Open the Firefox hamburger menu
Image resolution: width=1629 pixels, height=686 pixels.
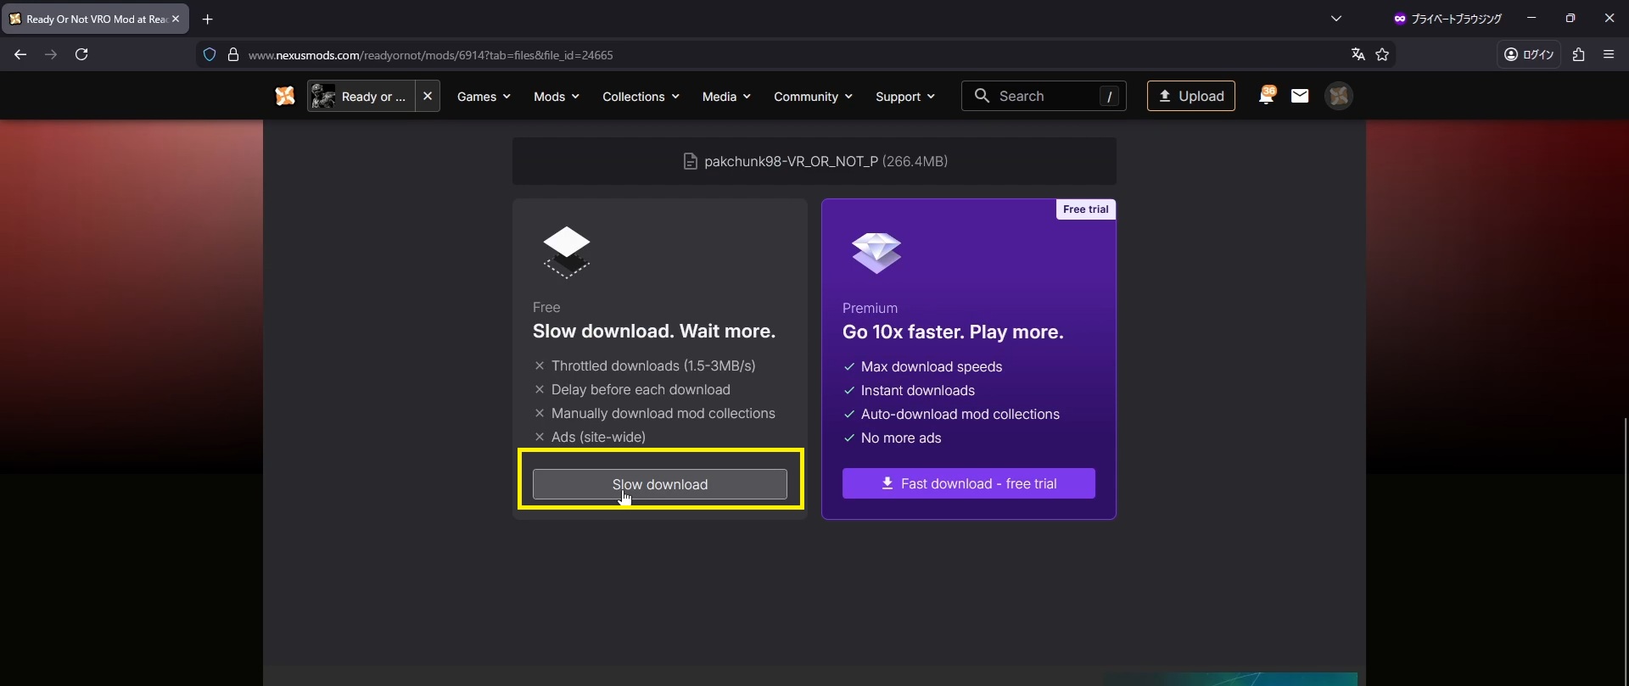point(1609,54)
